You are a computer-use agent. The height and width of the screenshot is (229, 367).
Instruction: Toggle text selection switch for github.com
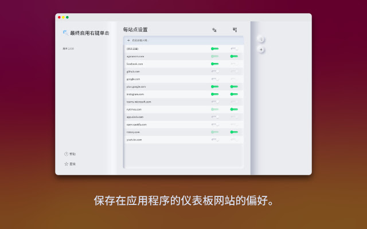pos(235,72)
